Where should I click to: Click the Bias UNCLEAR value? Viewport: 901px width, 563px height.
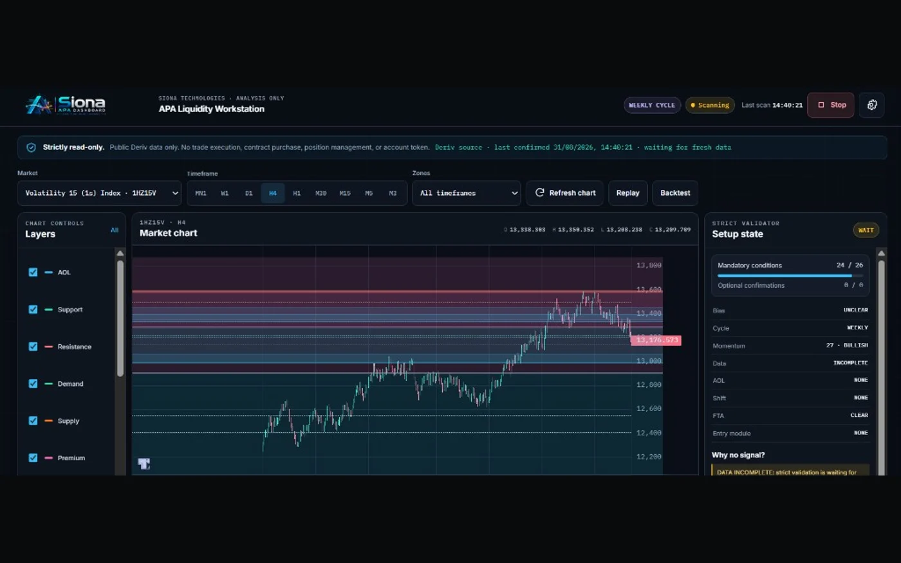(855, 310)
